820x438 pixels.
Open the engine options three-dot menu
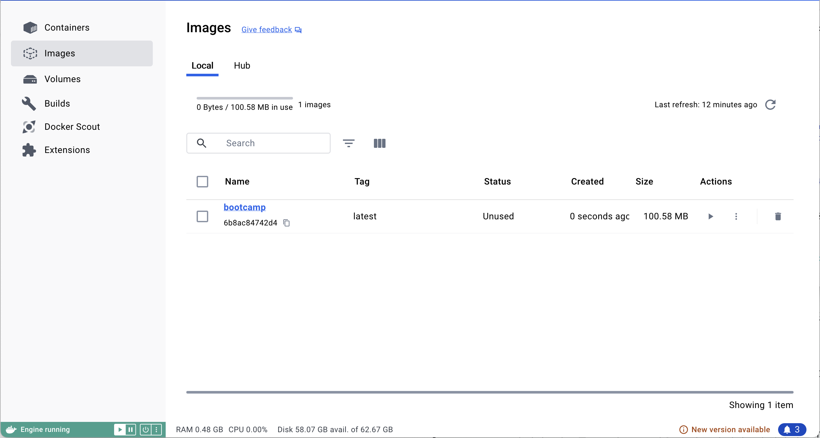click(x=156, y=430)
